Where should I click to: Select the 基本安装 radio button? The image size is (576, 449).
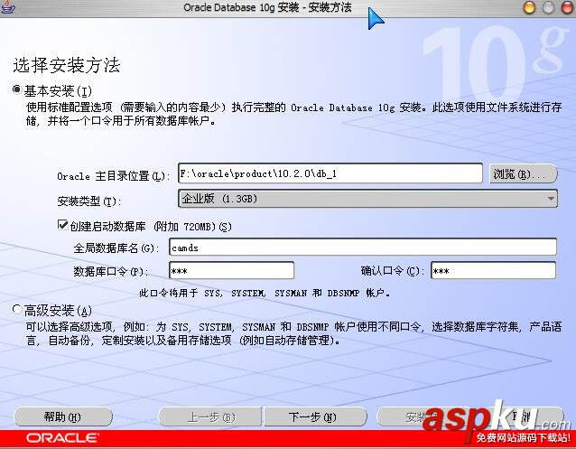(17, 89)
